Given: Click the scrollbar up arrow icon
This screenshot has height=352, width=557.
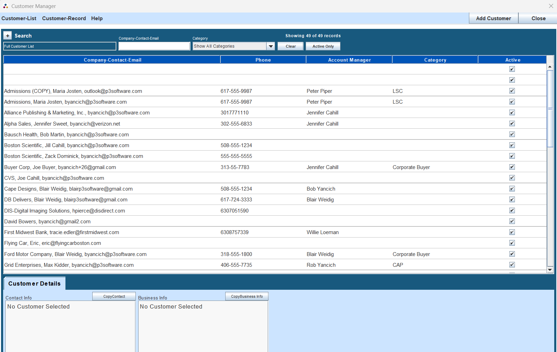Looking at the screenshot, I should pyautogui.click(x=550, y=66).
